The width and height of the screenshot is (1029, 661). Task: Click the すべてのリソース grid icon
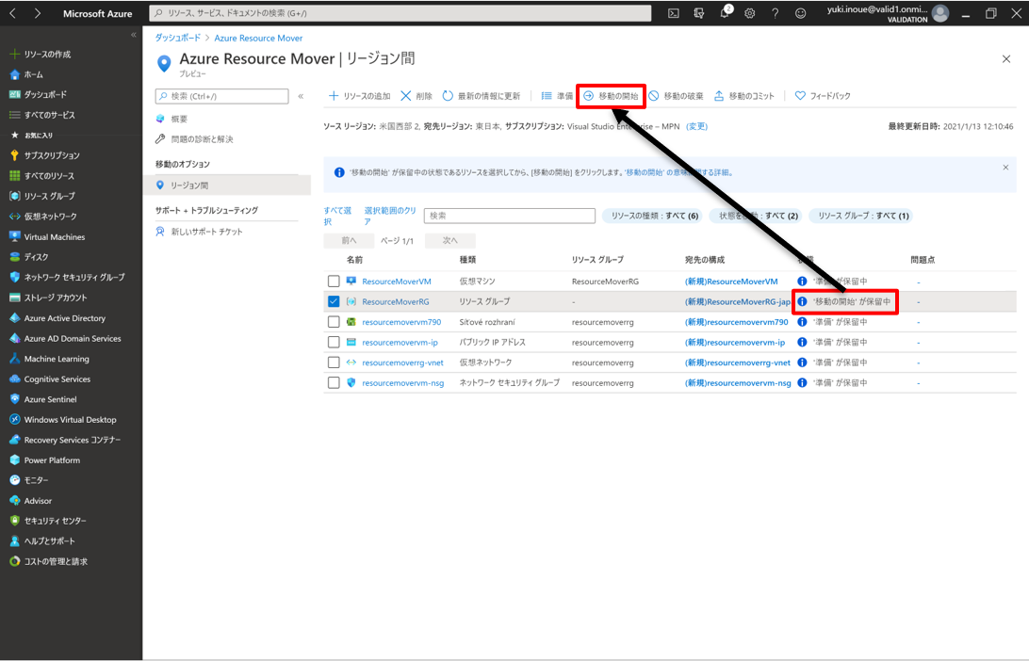point(14,176)
